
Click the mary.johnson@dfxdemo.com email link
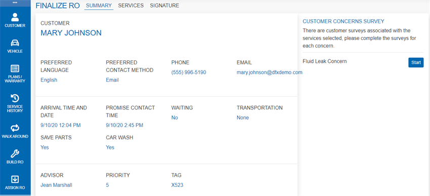(x=269, y=72)
